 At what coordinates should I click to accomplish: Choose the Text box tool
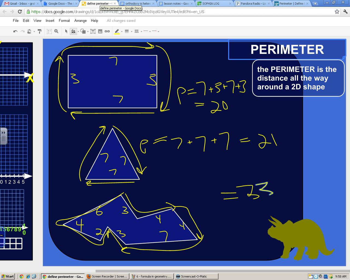tap(93, 31)
